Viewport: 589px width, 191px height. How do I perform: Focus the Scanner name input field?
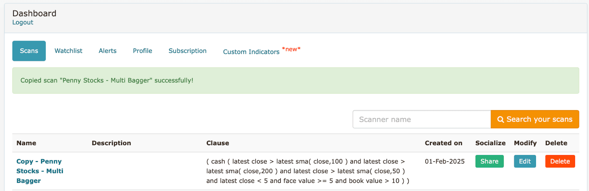pyautogui.click(x=422, y=120)
